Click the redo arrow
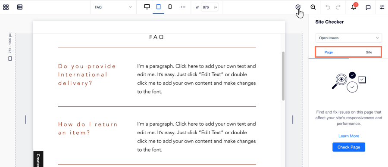 point(338,7)
